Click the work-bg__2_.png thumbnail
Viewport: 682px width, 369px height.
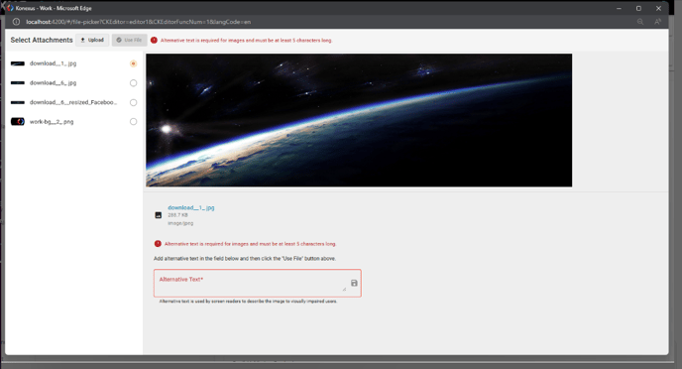[x=18, y=122]
